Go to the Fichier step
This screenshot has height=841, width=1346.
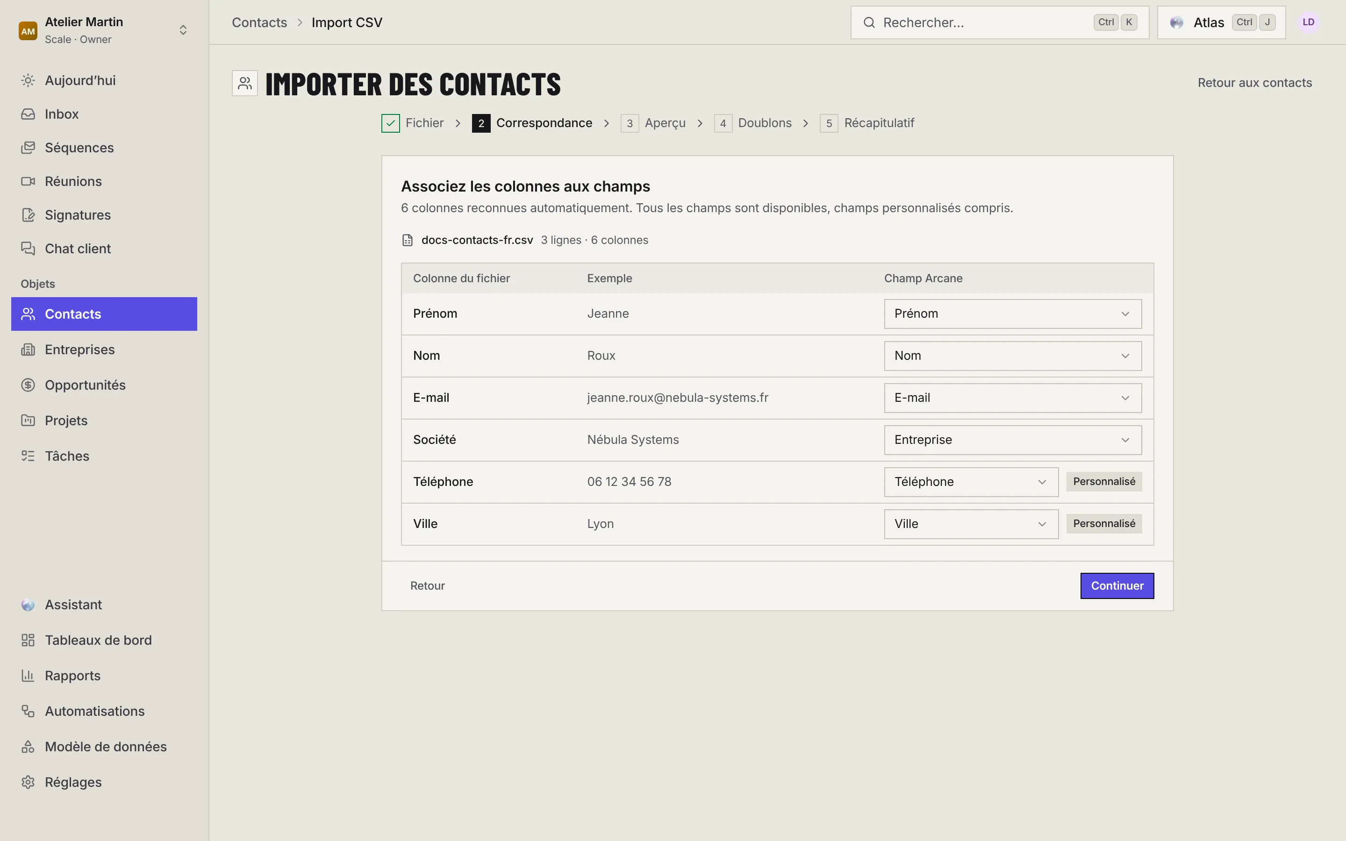tap(413, 123)
